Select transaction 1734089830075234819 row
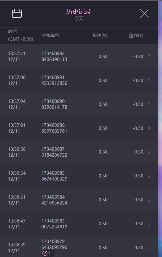Image resolution: width=162 pixels, height=257 pixels. (79, 224)
